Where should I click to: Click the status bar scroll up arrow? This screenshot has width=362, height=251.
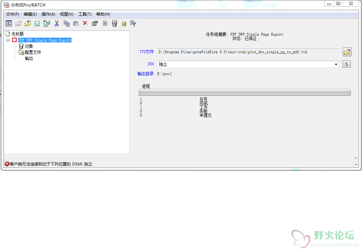pyautogui.click(x=356, y=158)
